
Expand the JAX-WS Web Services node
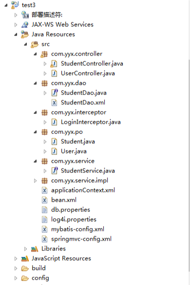pos(16,25)
